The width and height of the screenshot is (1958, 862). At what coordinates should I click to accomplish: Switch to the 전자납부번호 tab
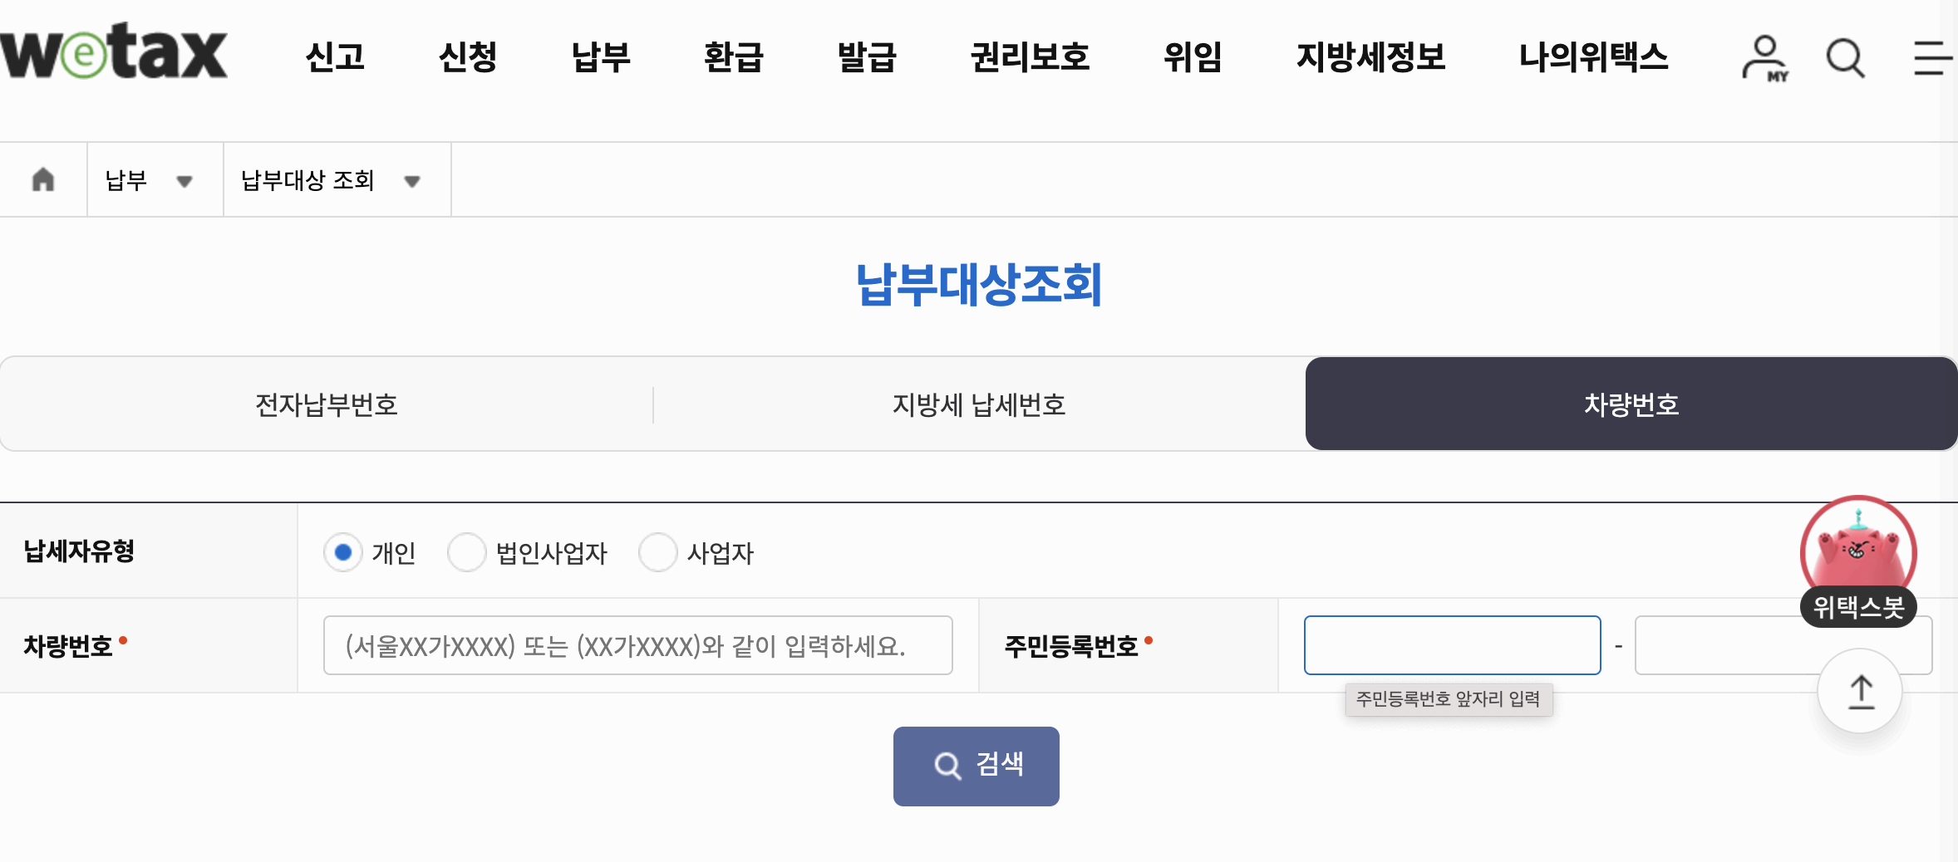[326, 404]
